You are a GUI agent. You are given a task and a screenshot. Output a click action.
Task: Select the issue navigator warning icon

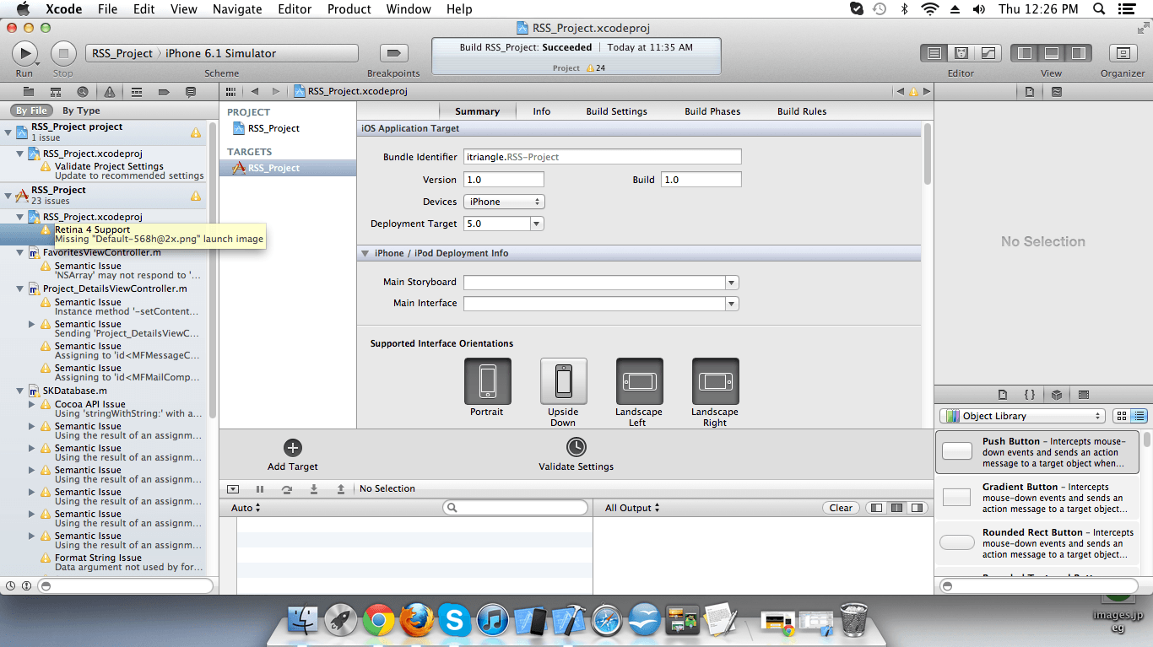pos(110,91)
